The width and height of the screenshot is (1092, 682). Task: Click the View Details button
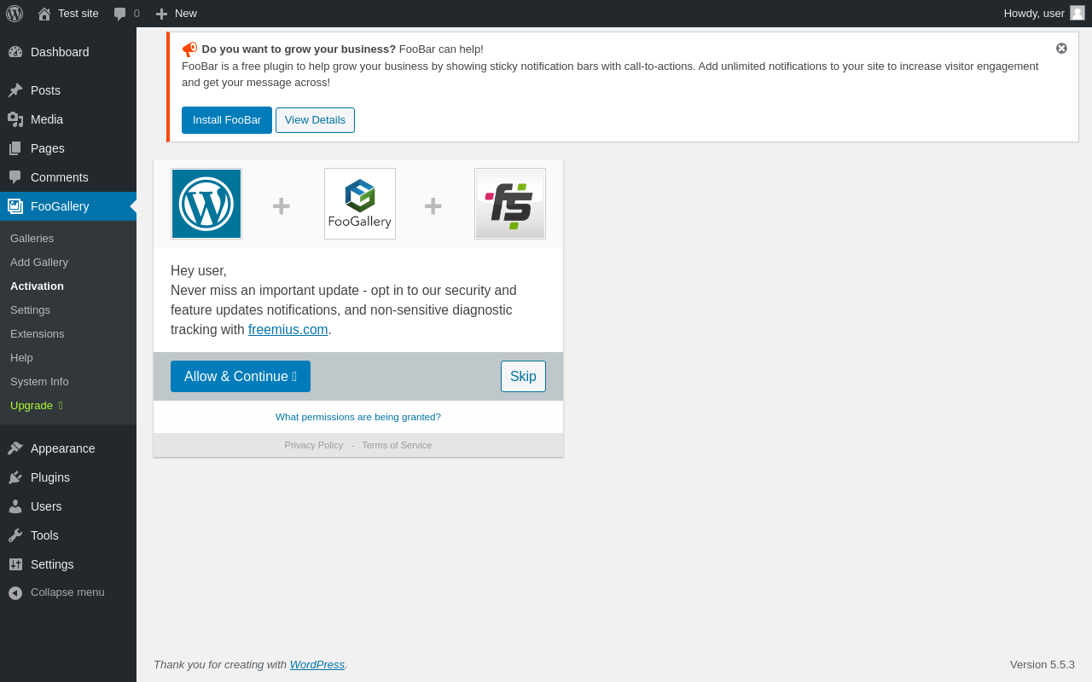pyautogui.click(x=315, y=120)
